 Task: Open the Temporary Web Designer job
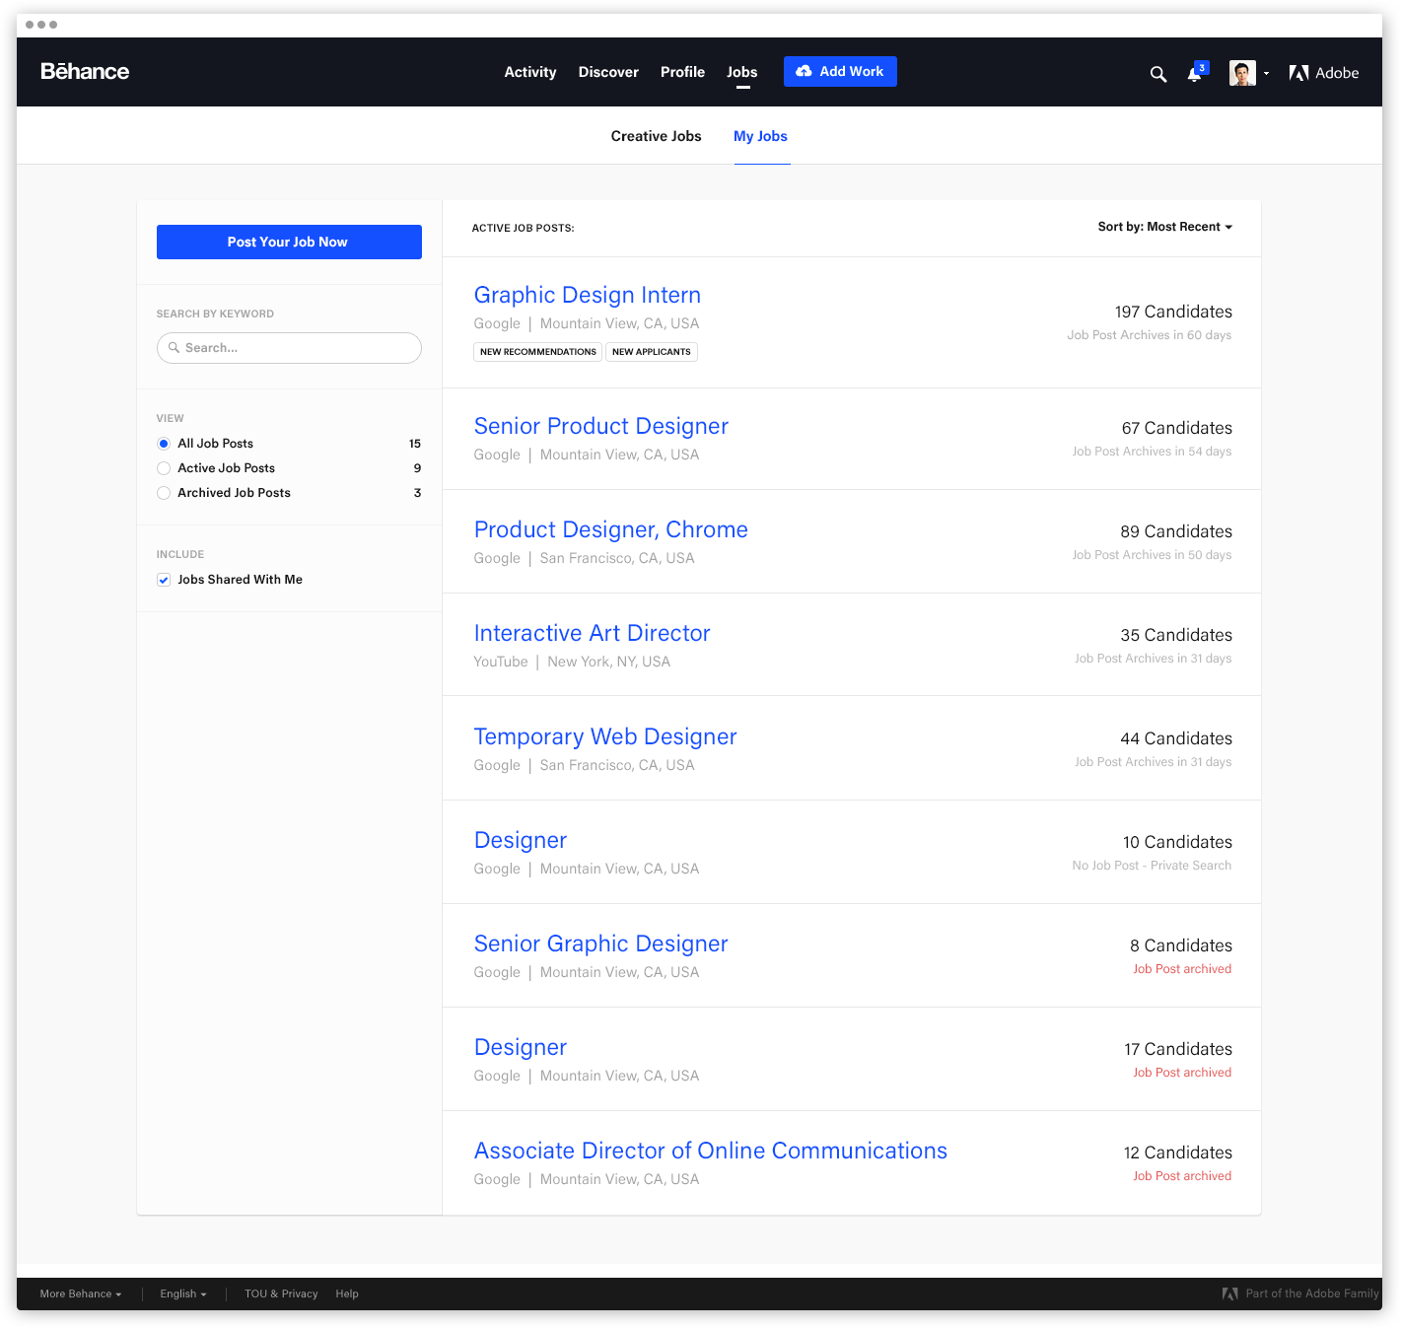(x=605, y=736)
